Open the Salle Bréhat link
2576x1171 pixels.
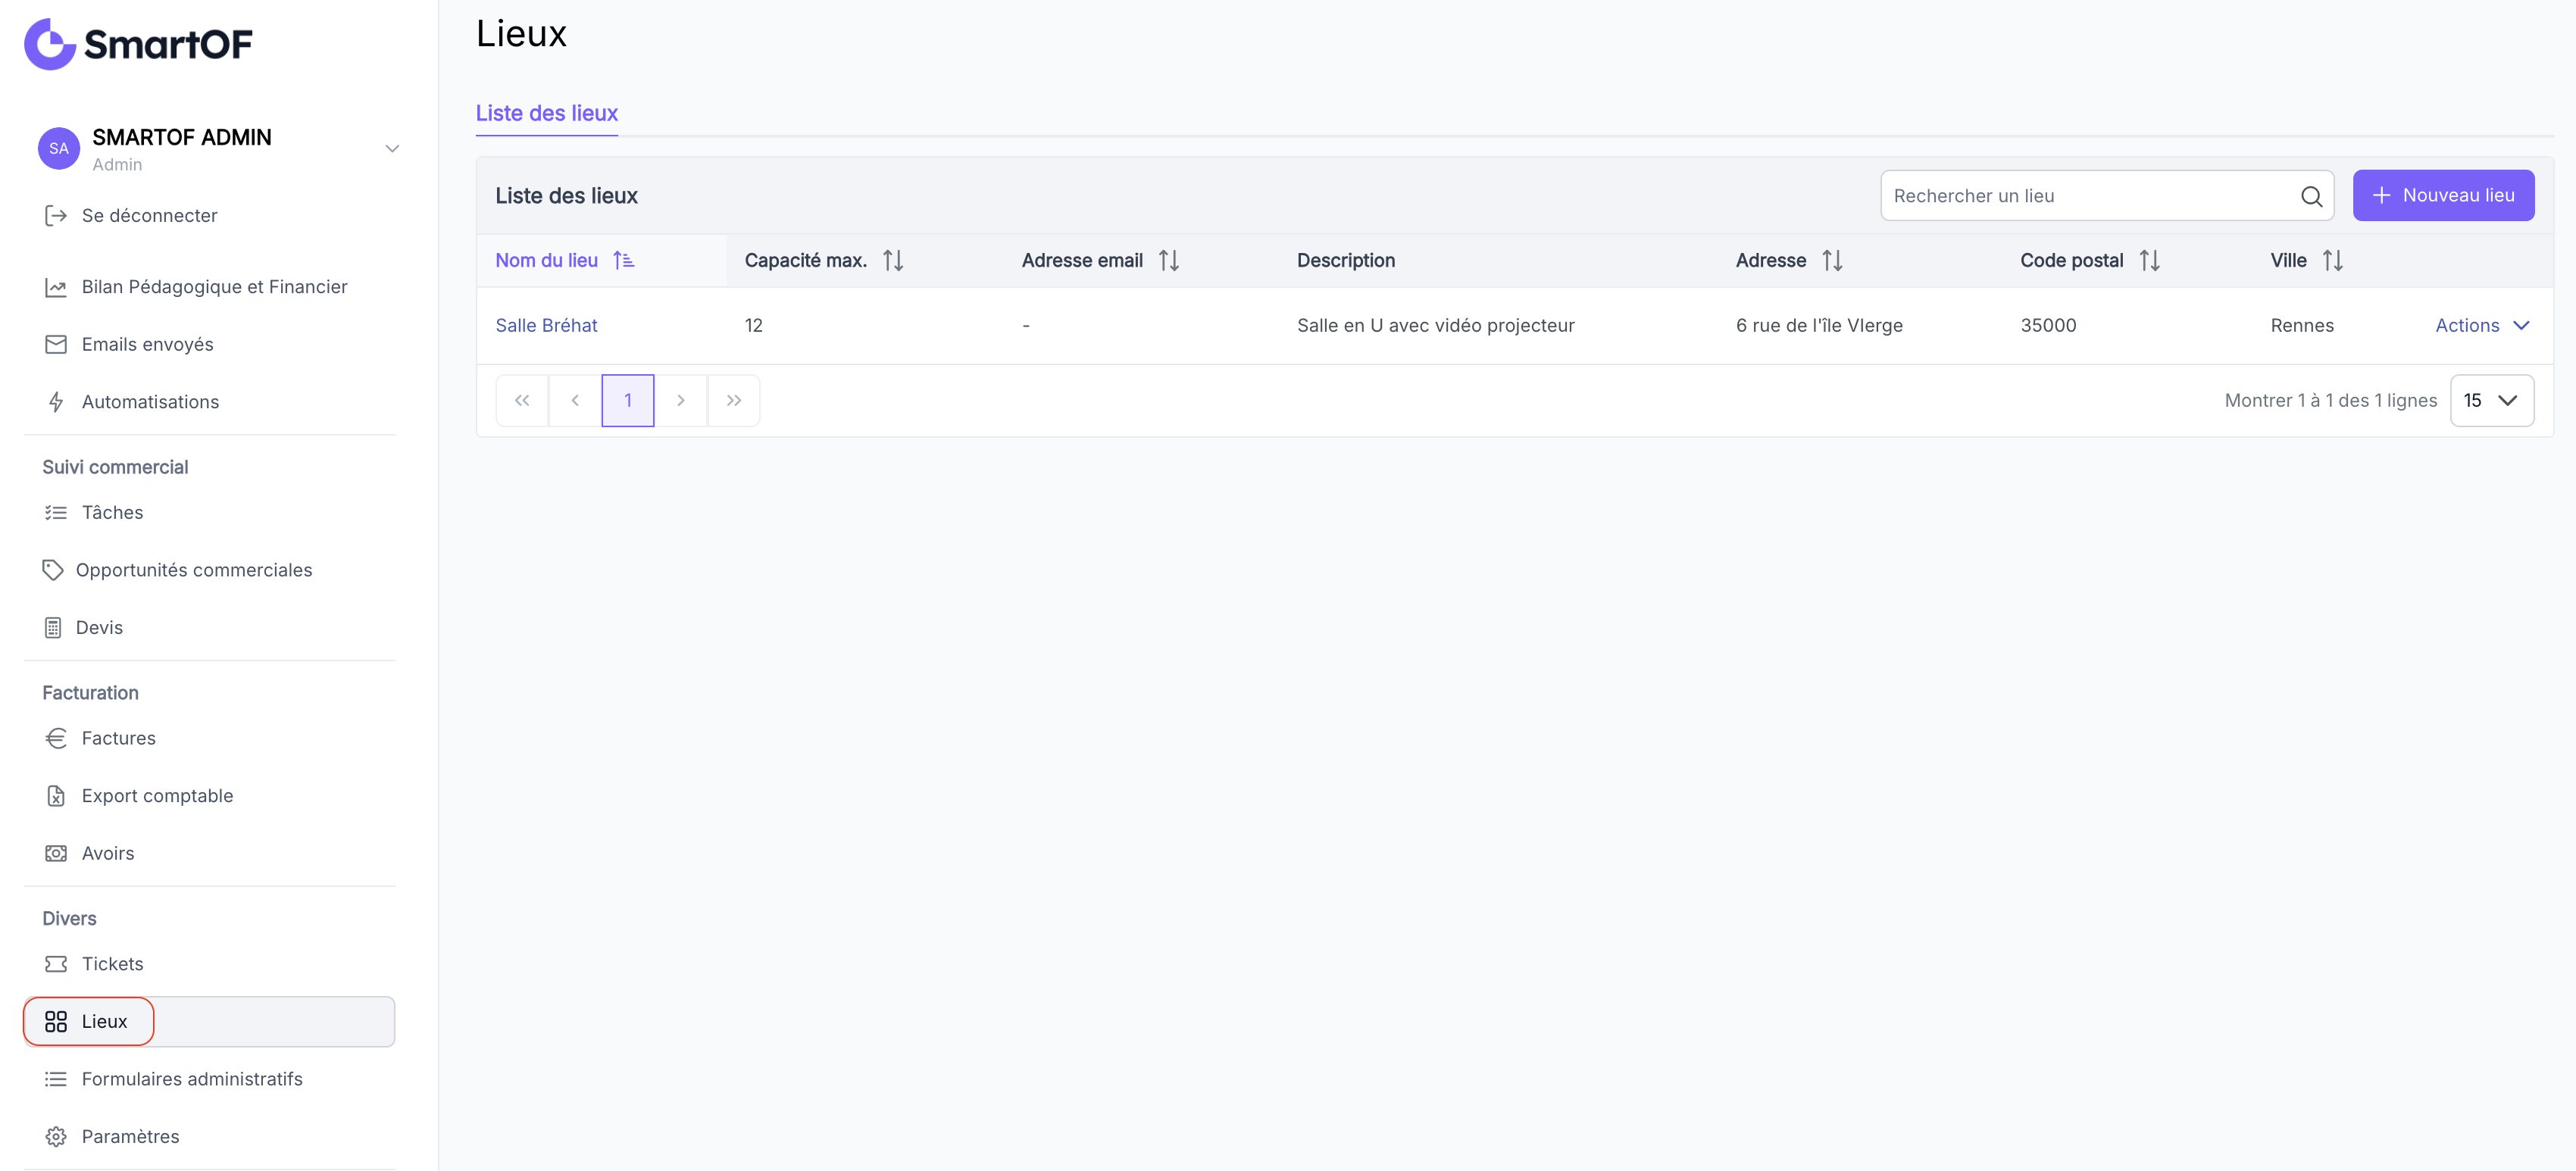click(546, 325)
